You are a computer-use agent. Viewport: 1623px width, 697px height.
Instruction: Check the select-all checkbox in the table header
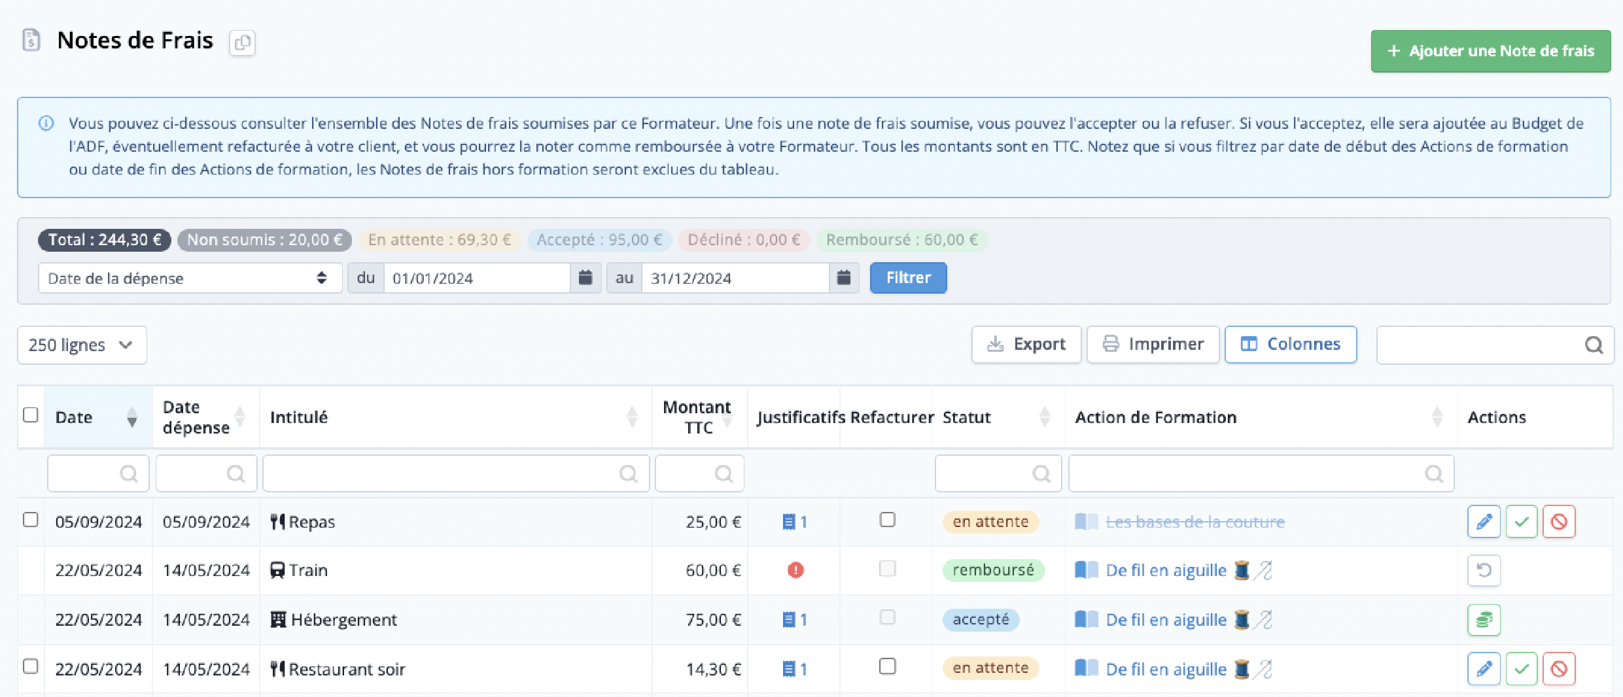[31, 415]
